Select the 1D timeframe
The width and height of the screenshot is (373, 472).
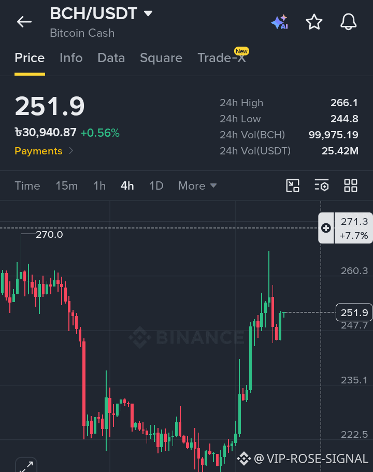coord(156,185)
